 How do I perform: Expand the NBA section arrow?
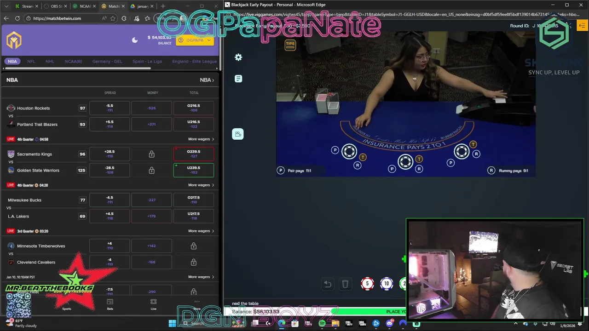click(207, 80)
